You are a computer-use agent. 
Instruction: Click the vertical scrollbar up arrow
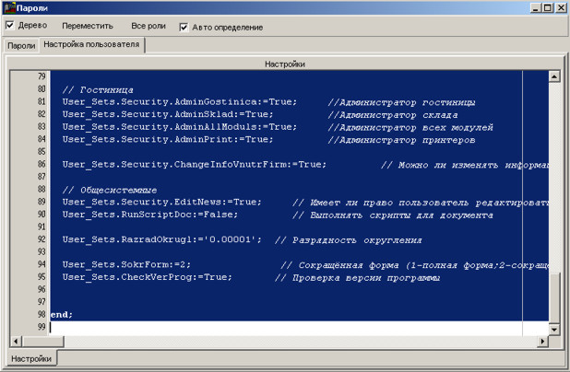pyautogui.click(x=554, y=77)
